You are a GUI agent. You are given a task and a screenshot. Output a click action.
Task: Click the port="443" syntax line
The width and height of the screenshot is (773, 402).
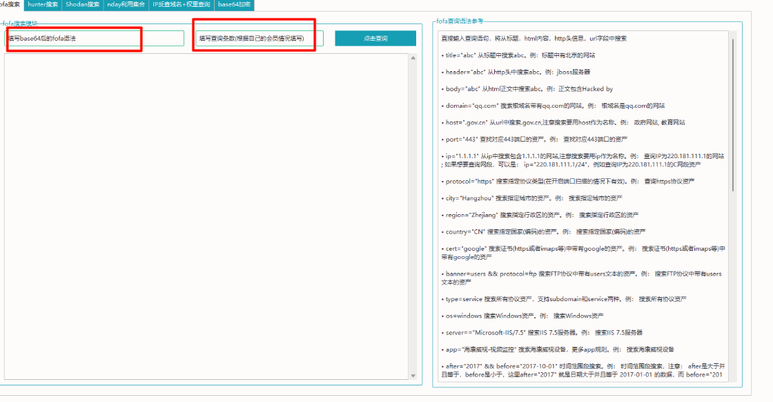(534, 139)
